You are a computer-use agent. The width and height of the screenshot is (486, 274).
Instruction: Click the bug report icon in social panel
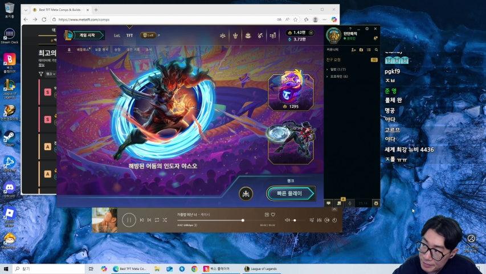376,203
